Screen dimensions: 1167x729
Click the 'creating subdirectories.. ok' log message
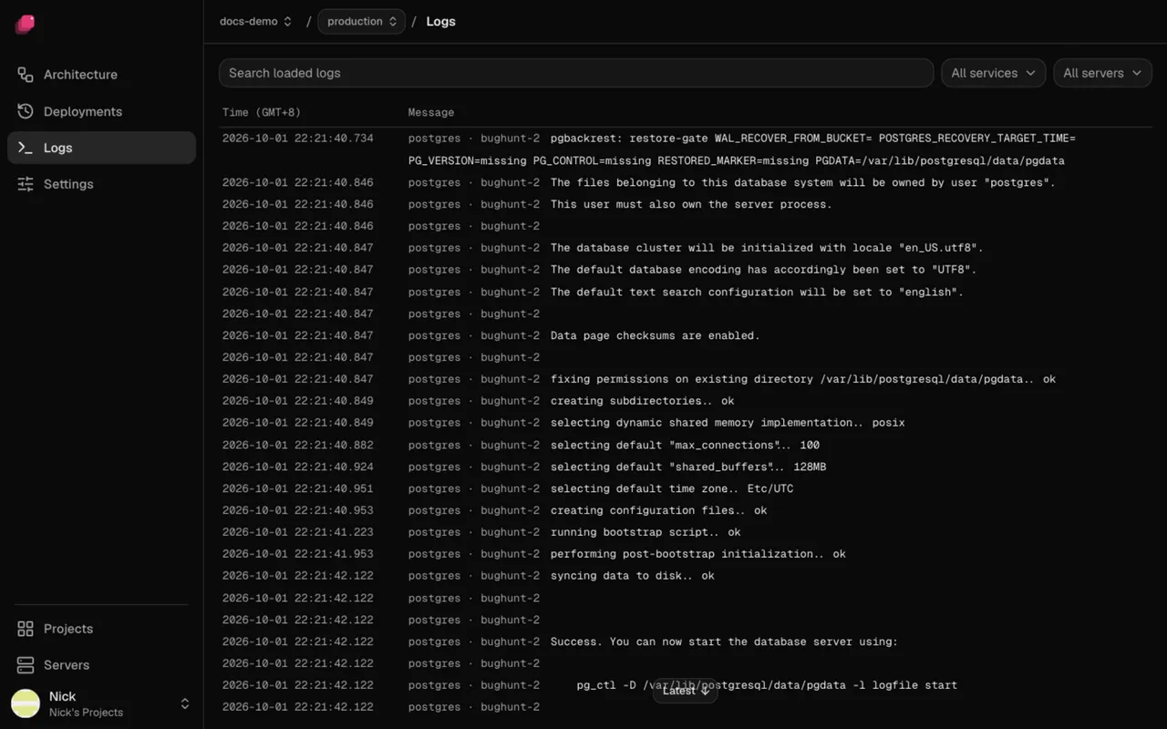642,401
